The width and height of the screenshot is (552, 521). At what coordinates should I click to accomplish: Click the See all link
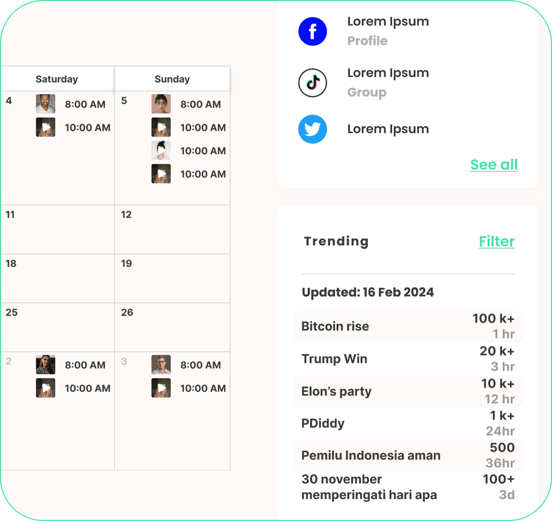[x=494, y=165]
